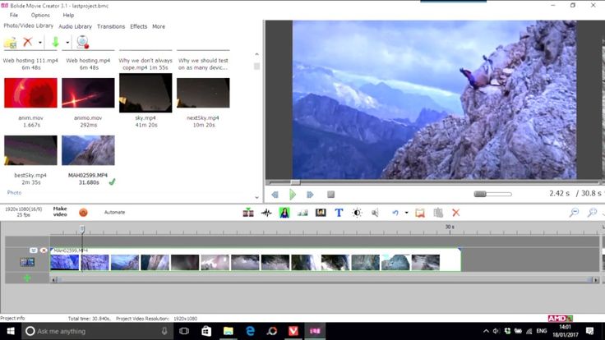The image size is (605, 340).
Task: Click the red X remove file icon
Action: tap(27, 42)
